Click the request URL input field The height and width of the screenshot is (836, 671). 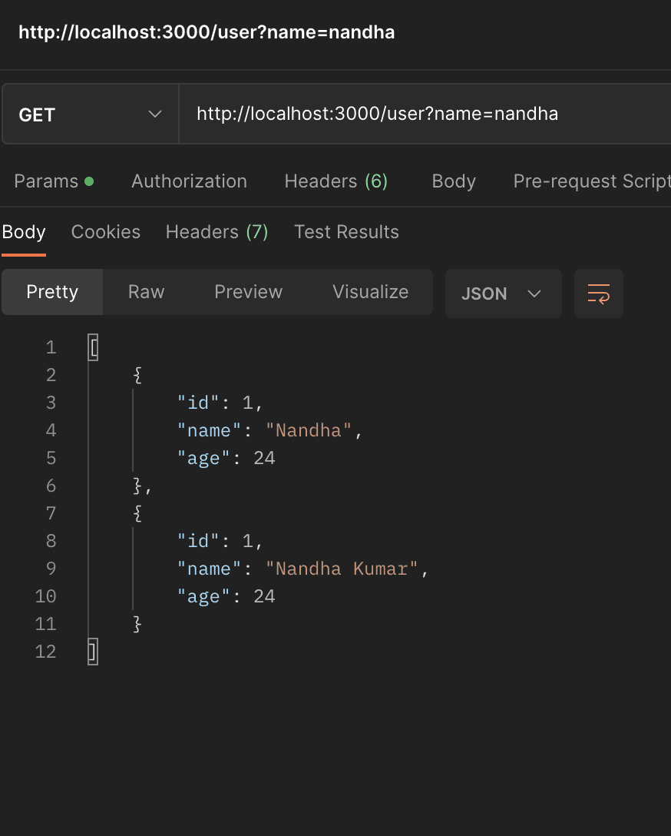coord(425,114)
